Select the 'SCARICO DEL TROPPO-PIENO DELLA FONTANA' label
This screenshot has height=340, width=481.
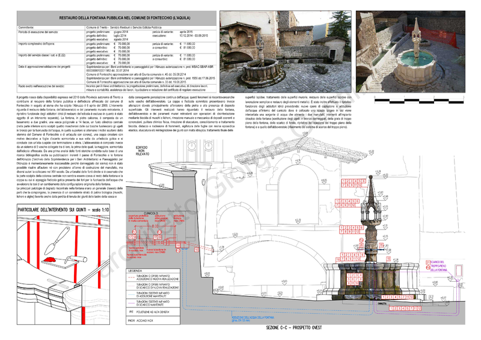[438, 266]
